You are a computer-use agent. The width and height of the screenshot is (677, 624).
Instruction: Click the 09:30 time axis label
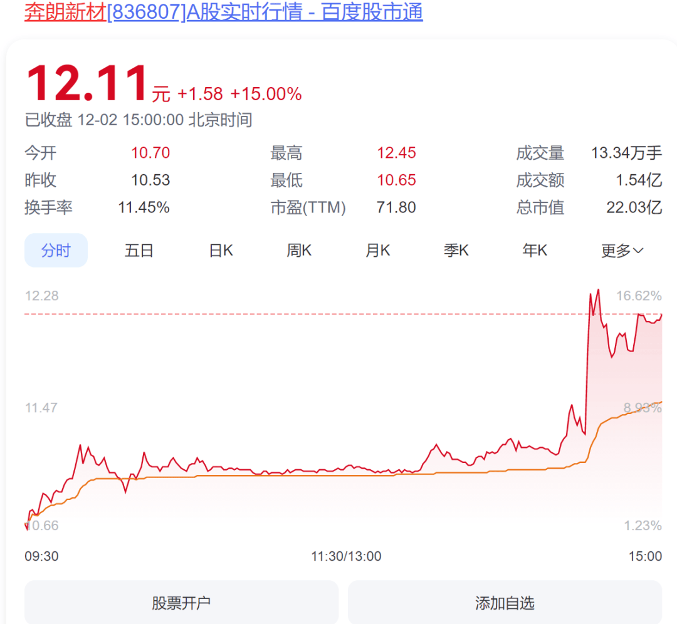point(41,556)
